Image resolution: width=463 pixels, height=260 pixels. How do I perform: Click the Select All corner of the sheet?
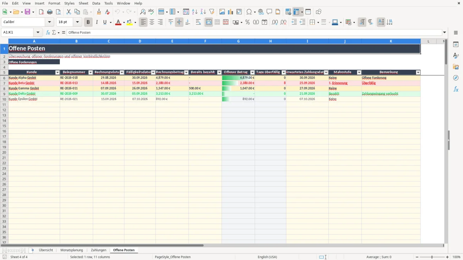(4, 41)
